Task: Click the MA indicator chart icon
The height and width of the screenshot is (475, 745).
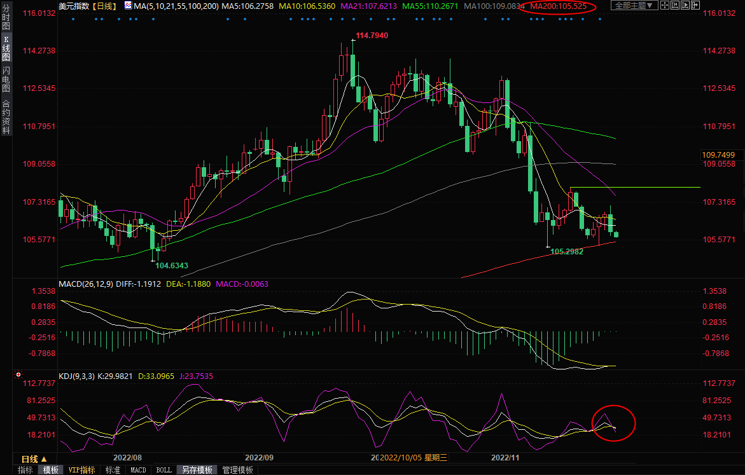Action: 128,6
